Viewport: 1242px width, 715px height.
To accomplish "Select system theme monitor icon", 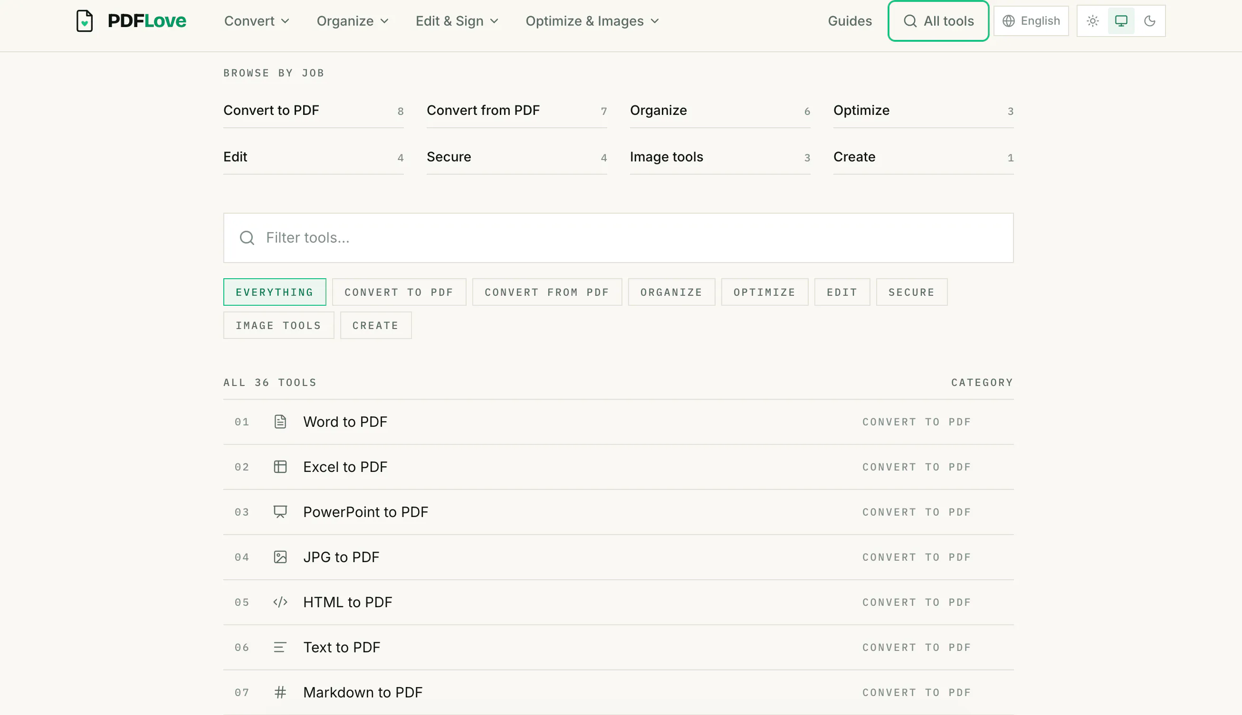I will (1121, 21).
